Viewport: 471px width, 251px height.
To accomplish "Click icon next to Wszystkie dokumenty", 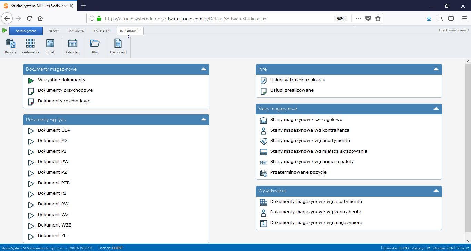I will (x=31, y=80).
